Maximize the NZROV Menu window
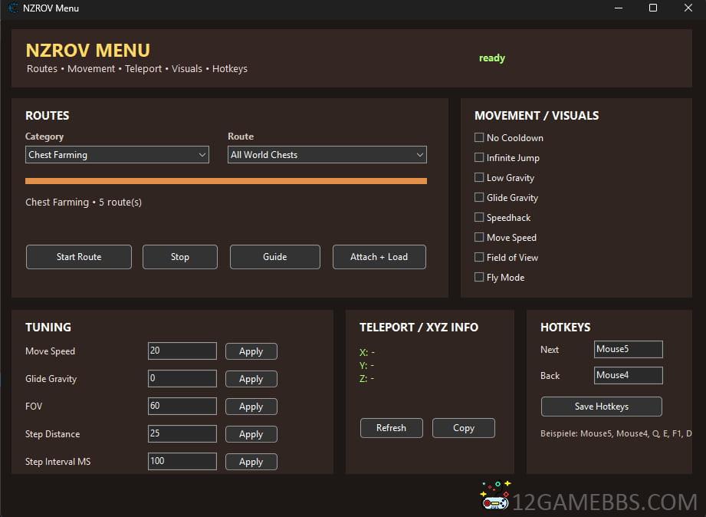This screenshot has width=706, height=517. 653,8
